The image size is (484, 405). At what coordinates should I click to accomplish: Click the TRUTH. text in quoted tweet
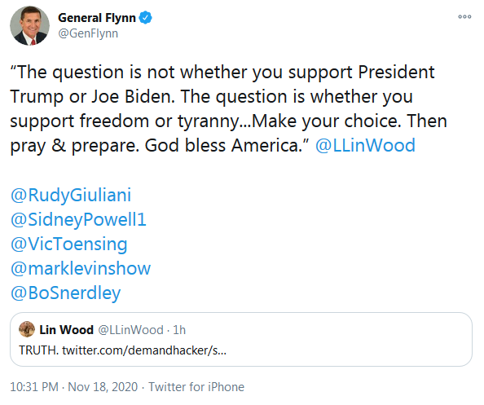click(x=38, y=350)
